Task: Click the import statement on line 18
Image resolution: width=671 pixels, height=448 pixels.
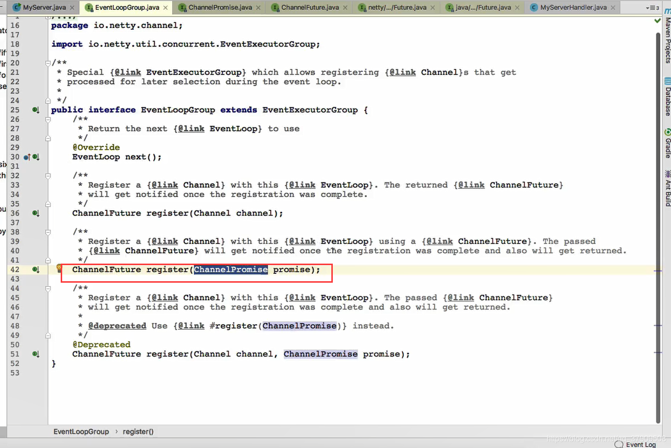Action: [185, 44]
